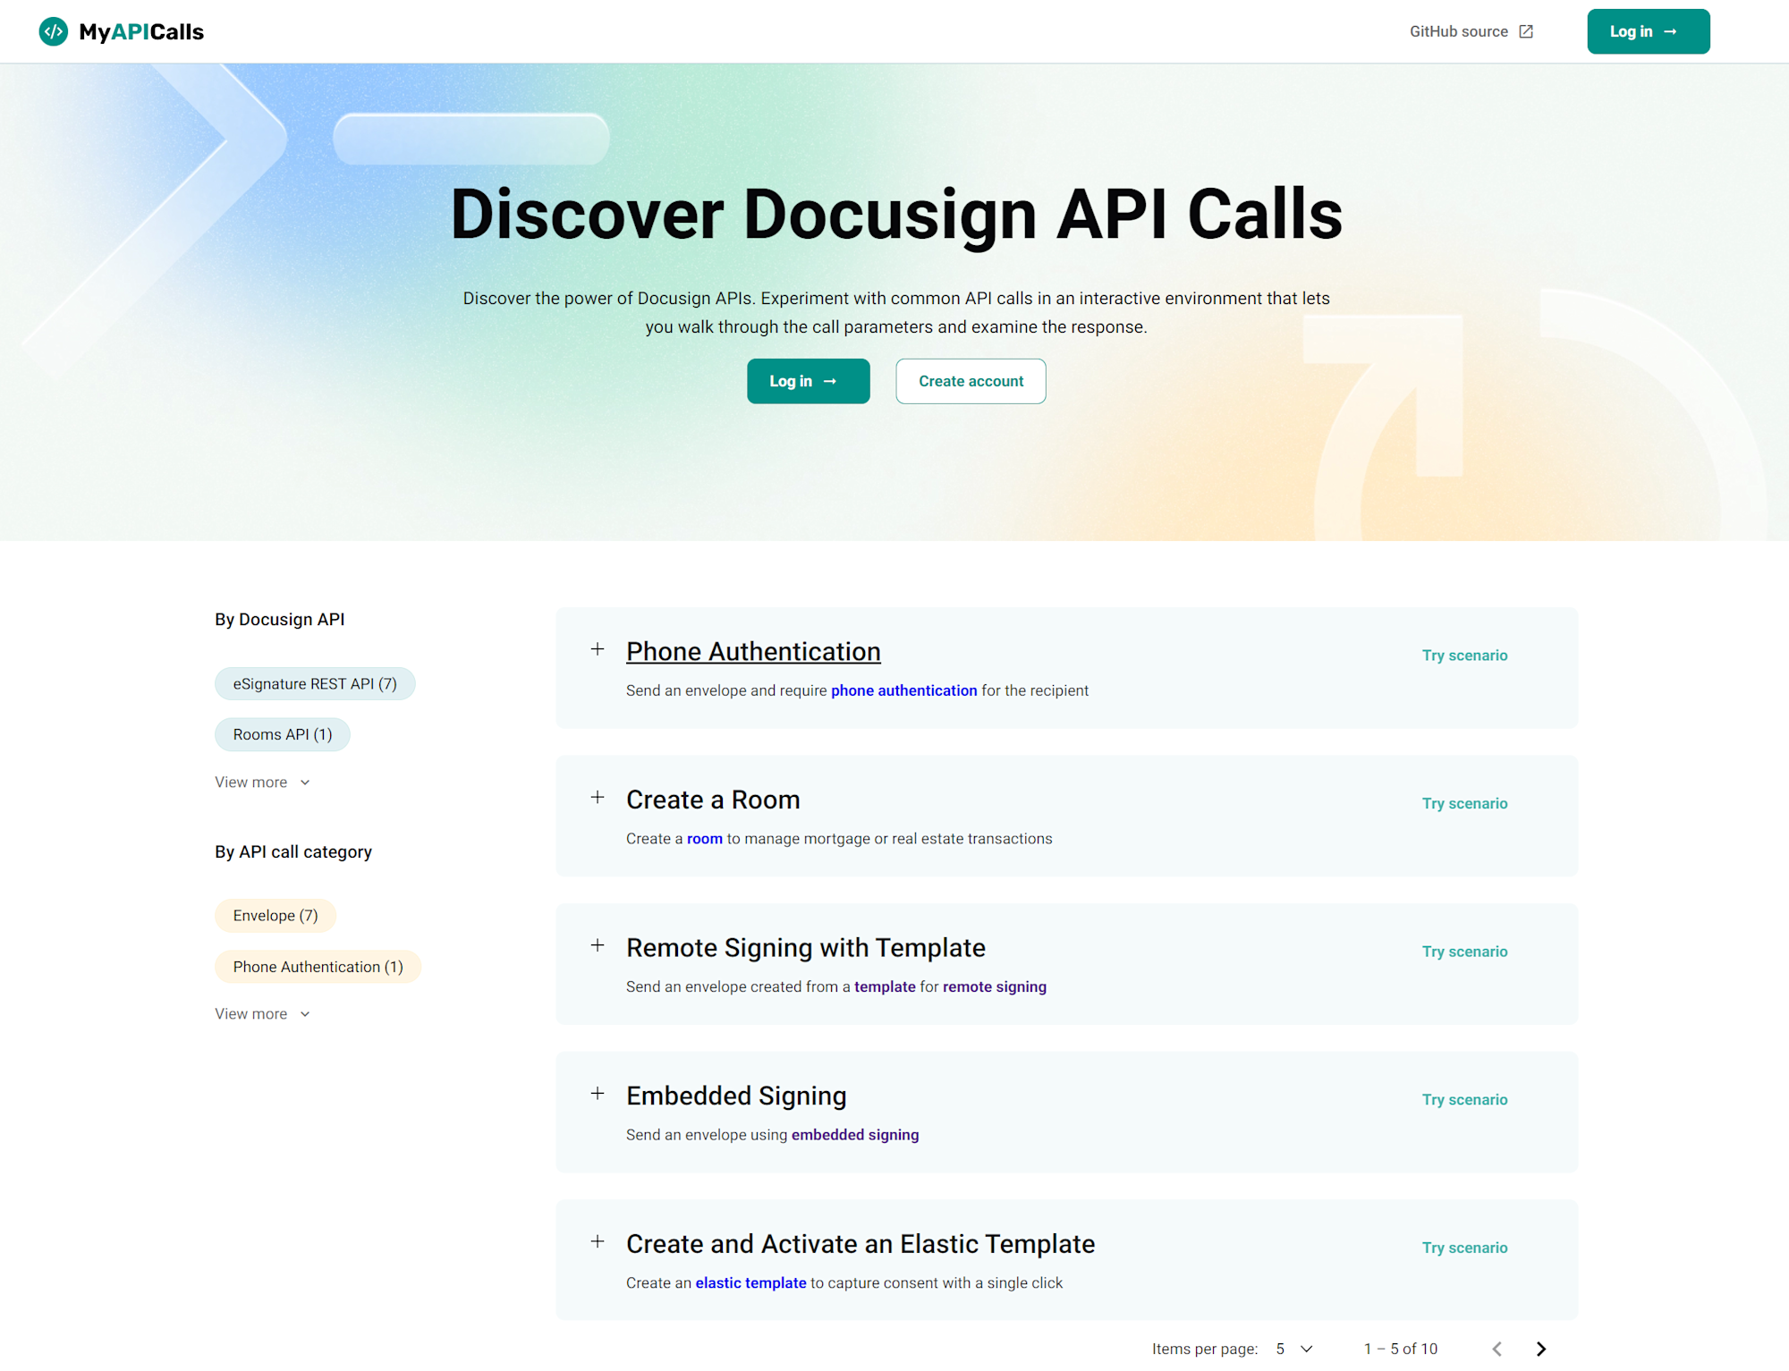1789x1371 pixels.
Task: Expand the Create and Activate an Elastic Template scenario
Action: coord(598,1241)
